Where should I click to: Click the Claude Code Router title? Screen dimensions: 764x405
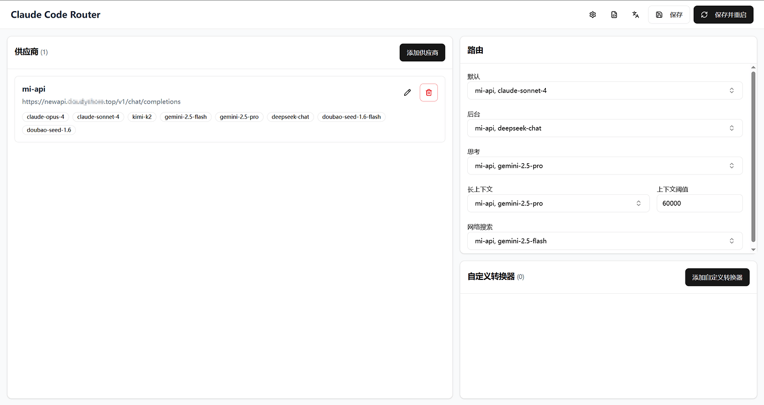point(55,15)
